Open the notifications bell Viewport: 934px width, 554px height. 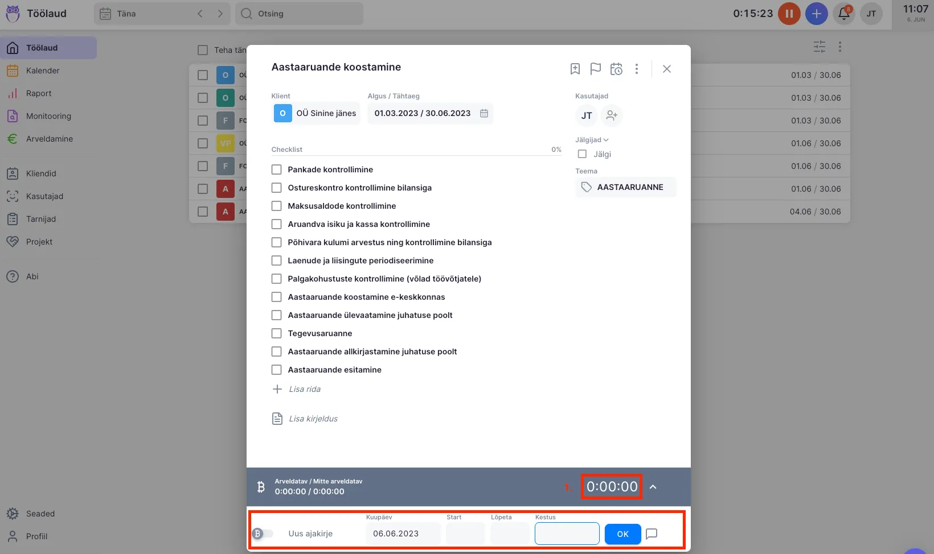[843, 14]
